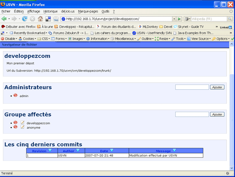The width and height of the screenshot is (235, 177).
Task: Edit the developpezcom group via the pencil icon
Action: (x=22, y=123)
